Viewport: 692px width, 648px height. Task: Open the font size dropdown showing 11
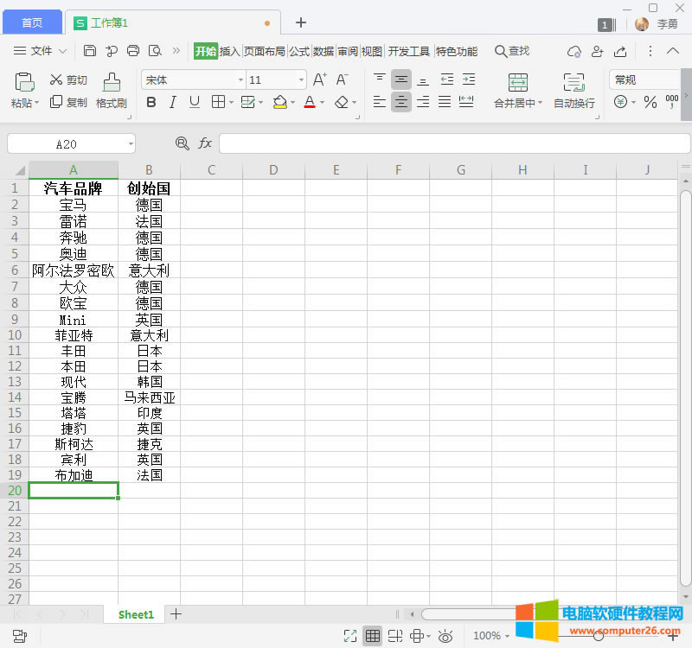(301, 79)
